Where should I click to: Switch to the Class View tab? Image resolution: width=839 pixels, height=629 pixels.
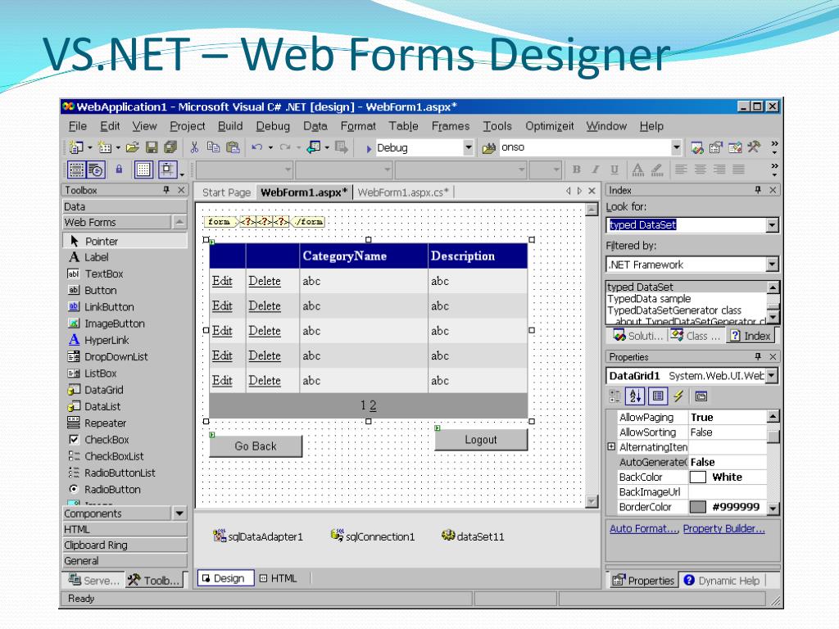click(696, 336)
